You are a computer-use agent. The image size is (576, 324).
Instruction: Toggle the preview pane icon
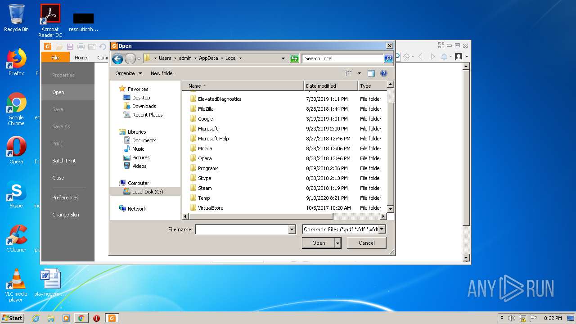tap(371, 73)
